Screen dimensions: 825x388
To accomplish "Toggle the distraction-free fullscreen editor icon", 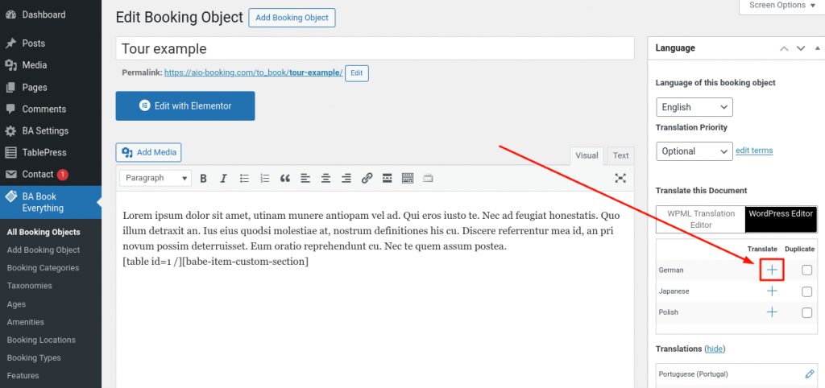I will pyautogui.click(x=620, y=178).
